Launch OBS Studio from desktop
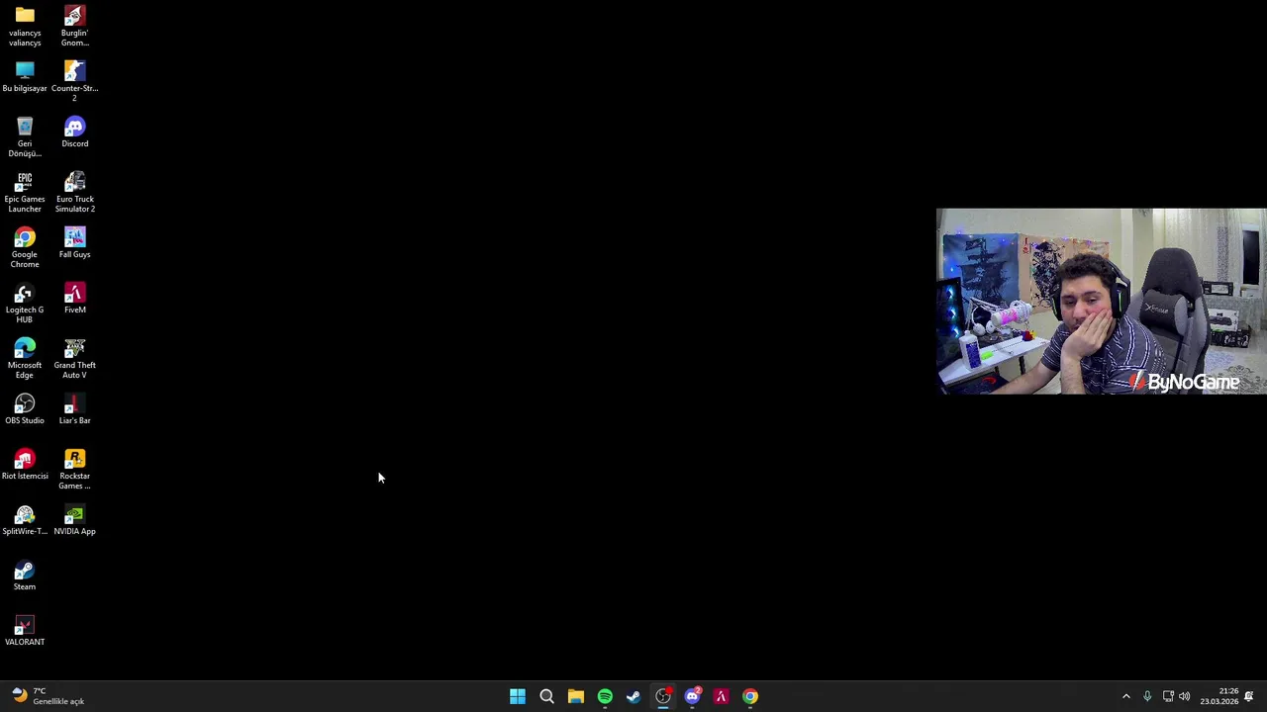1267x712 pixels. (25, 409)
